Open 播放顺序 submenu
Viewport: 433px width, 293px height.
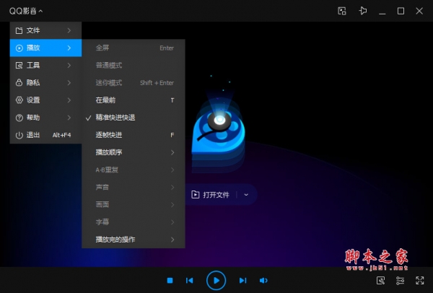(134, 152)
